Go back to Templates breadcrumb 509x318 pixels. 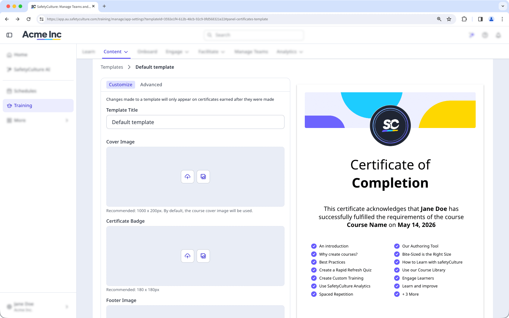(x=112, y=67)
